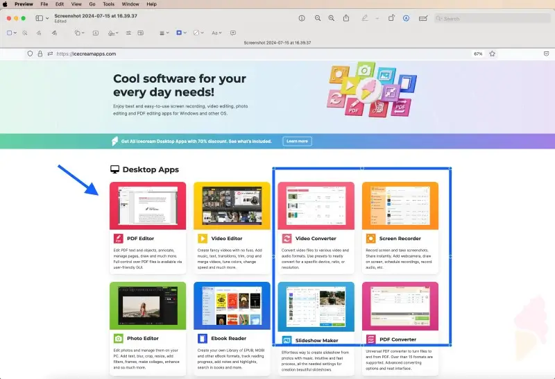
Task: Open the Video Editor screenshot thumbnail
Action: click(232, 205)
